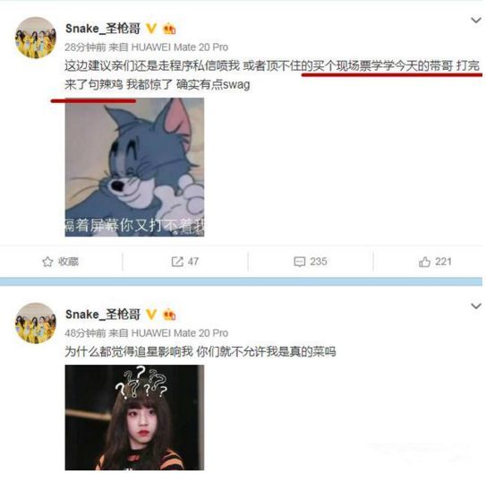486x483 pixels.
Task: Click the membership crown badge on second post
Action: click(169, 315)
